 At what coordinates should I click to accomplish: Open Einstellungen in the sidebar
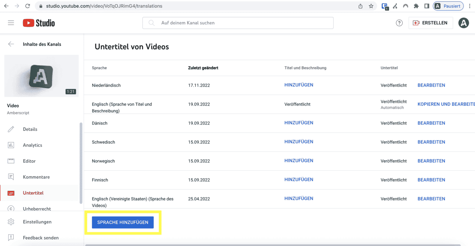pos(37,222)
